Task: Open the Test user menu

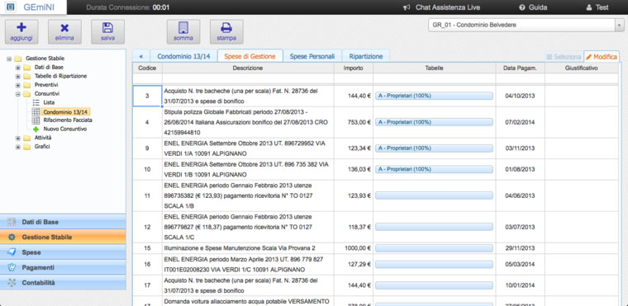Action: click(597, 7)
